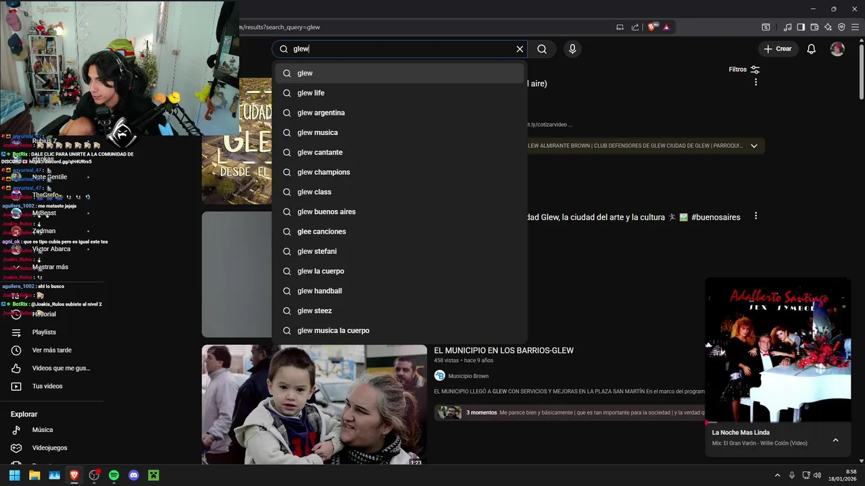Open 'Tus videos' in the sidebar
Viewport: 865px width, 486px height.
(x=47, y=386)
